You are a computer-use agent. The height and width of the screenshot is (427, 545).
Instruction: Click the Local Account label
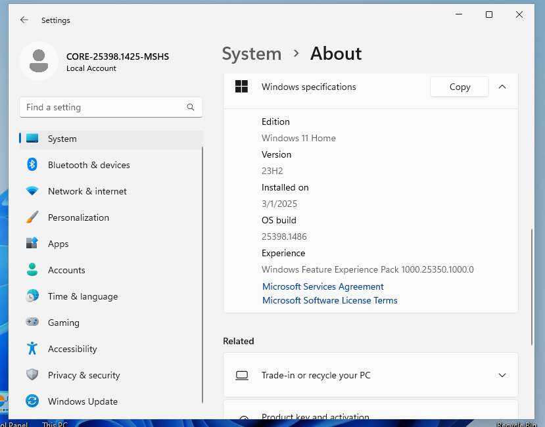coord(91,68)
